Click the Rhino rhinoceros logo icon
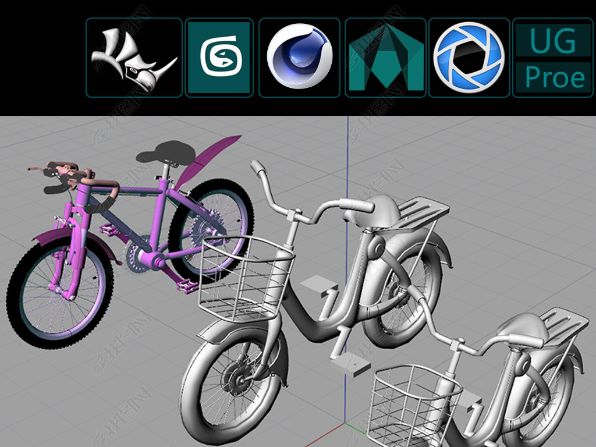 coord(134,58)
